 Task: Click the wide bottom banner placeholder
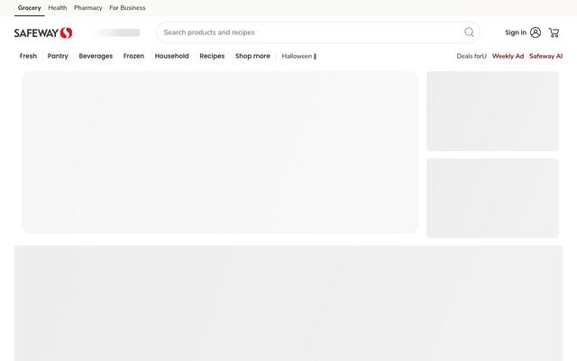click(288, 303)
